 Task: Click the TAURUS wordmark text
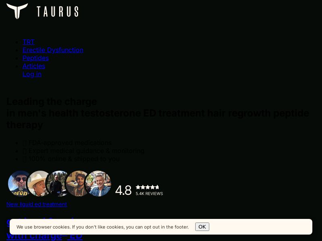[x=58, y=12]
